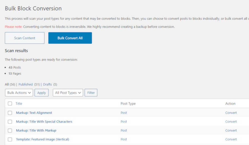This screenshot has height=145, width=249.
Task: Convert the Template: Featured Image (Vertical) post
Action: 231,139
